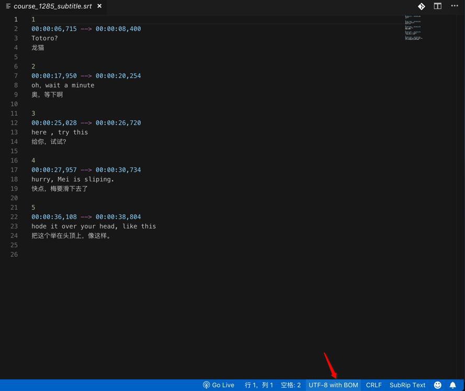Open the notifications bell
Screen dimensions: 465x391
(453, 385)
